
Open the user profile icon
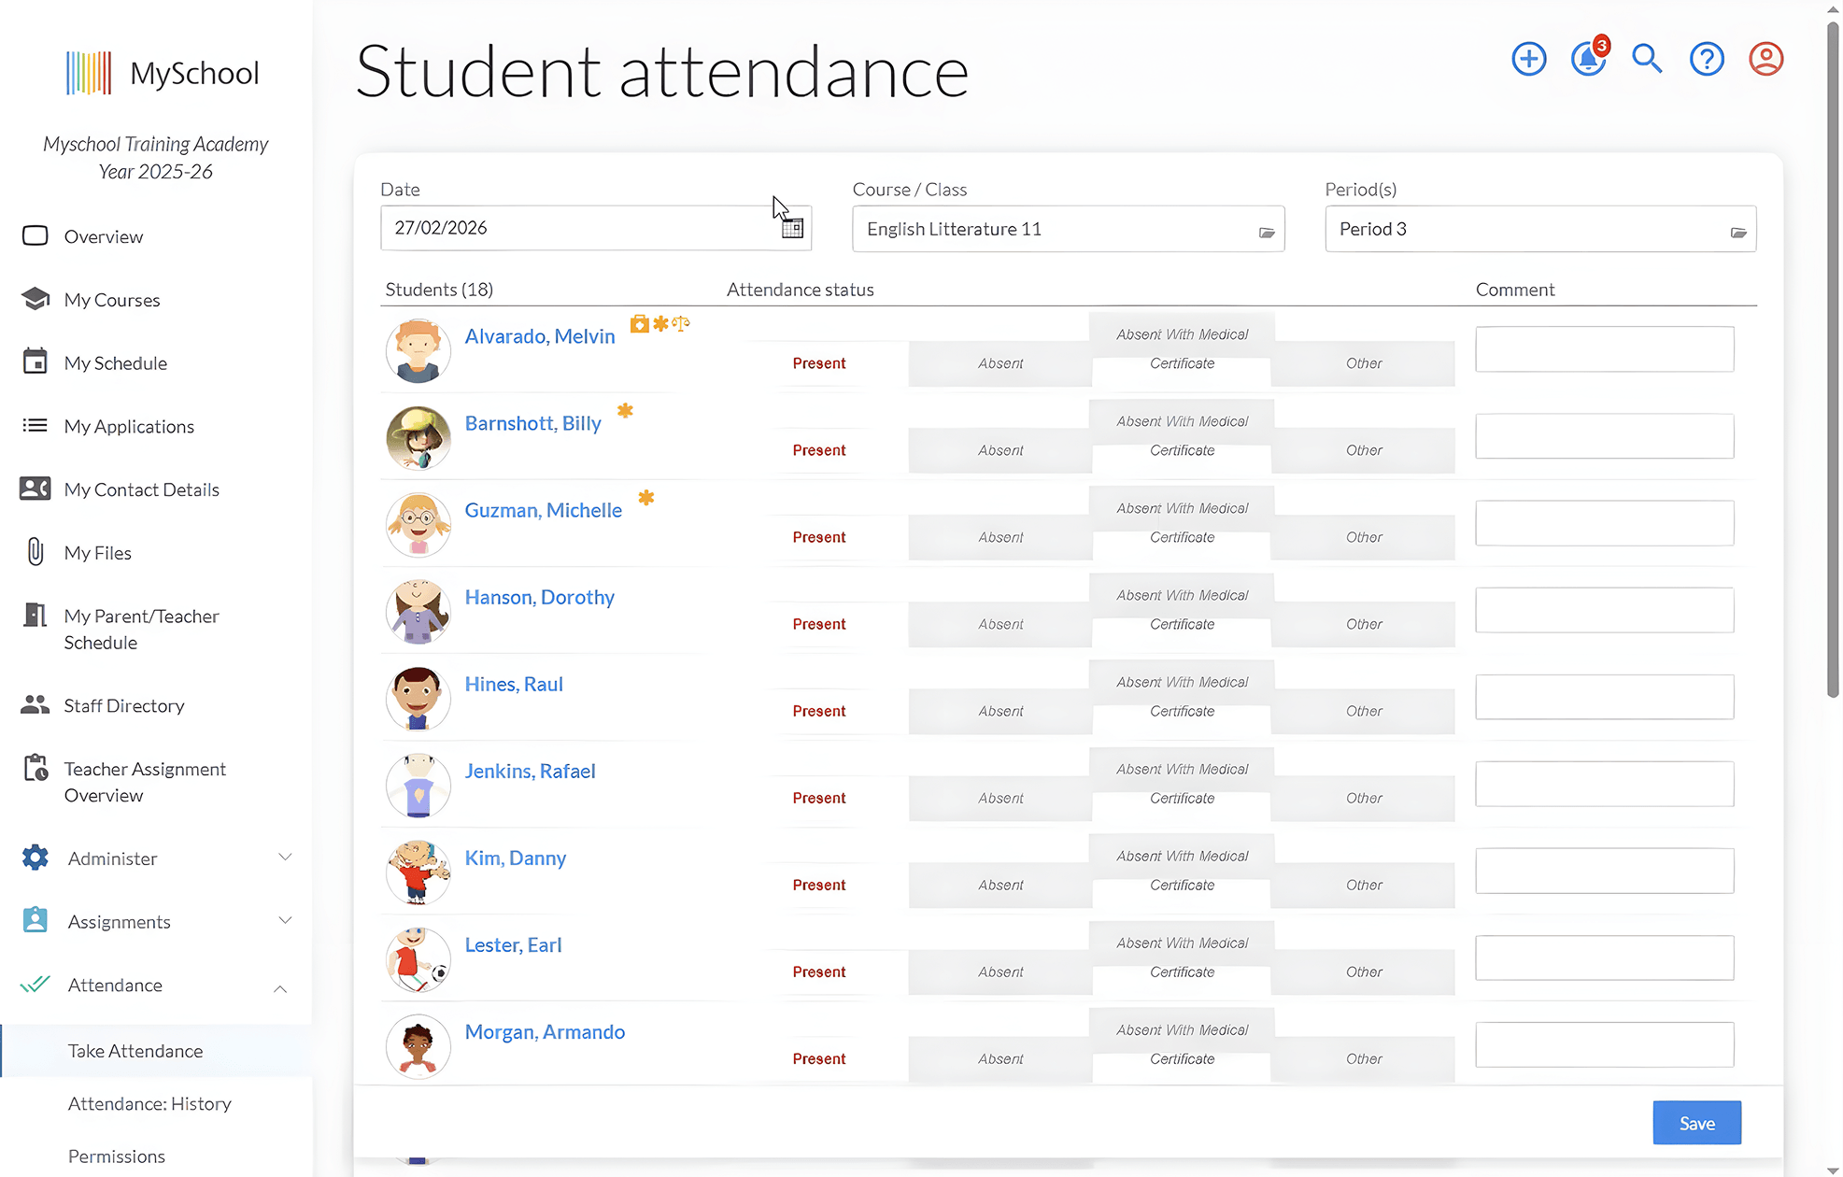coord(1765,59)
